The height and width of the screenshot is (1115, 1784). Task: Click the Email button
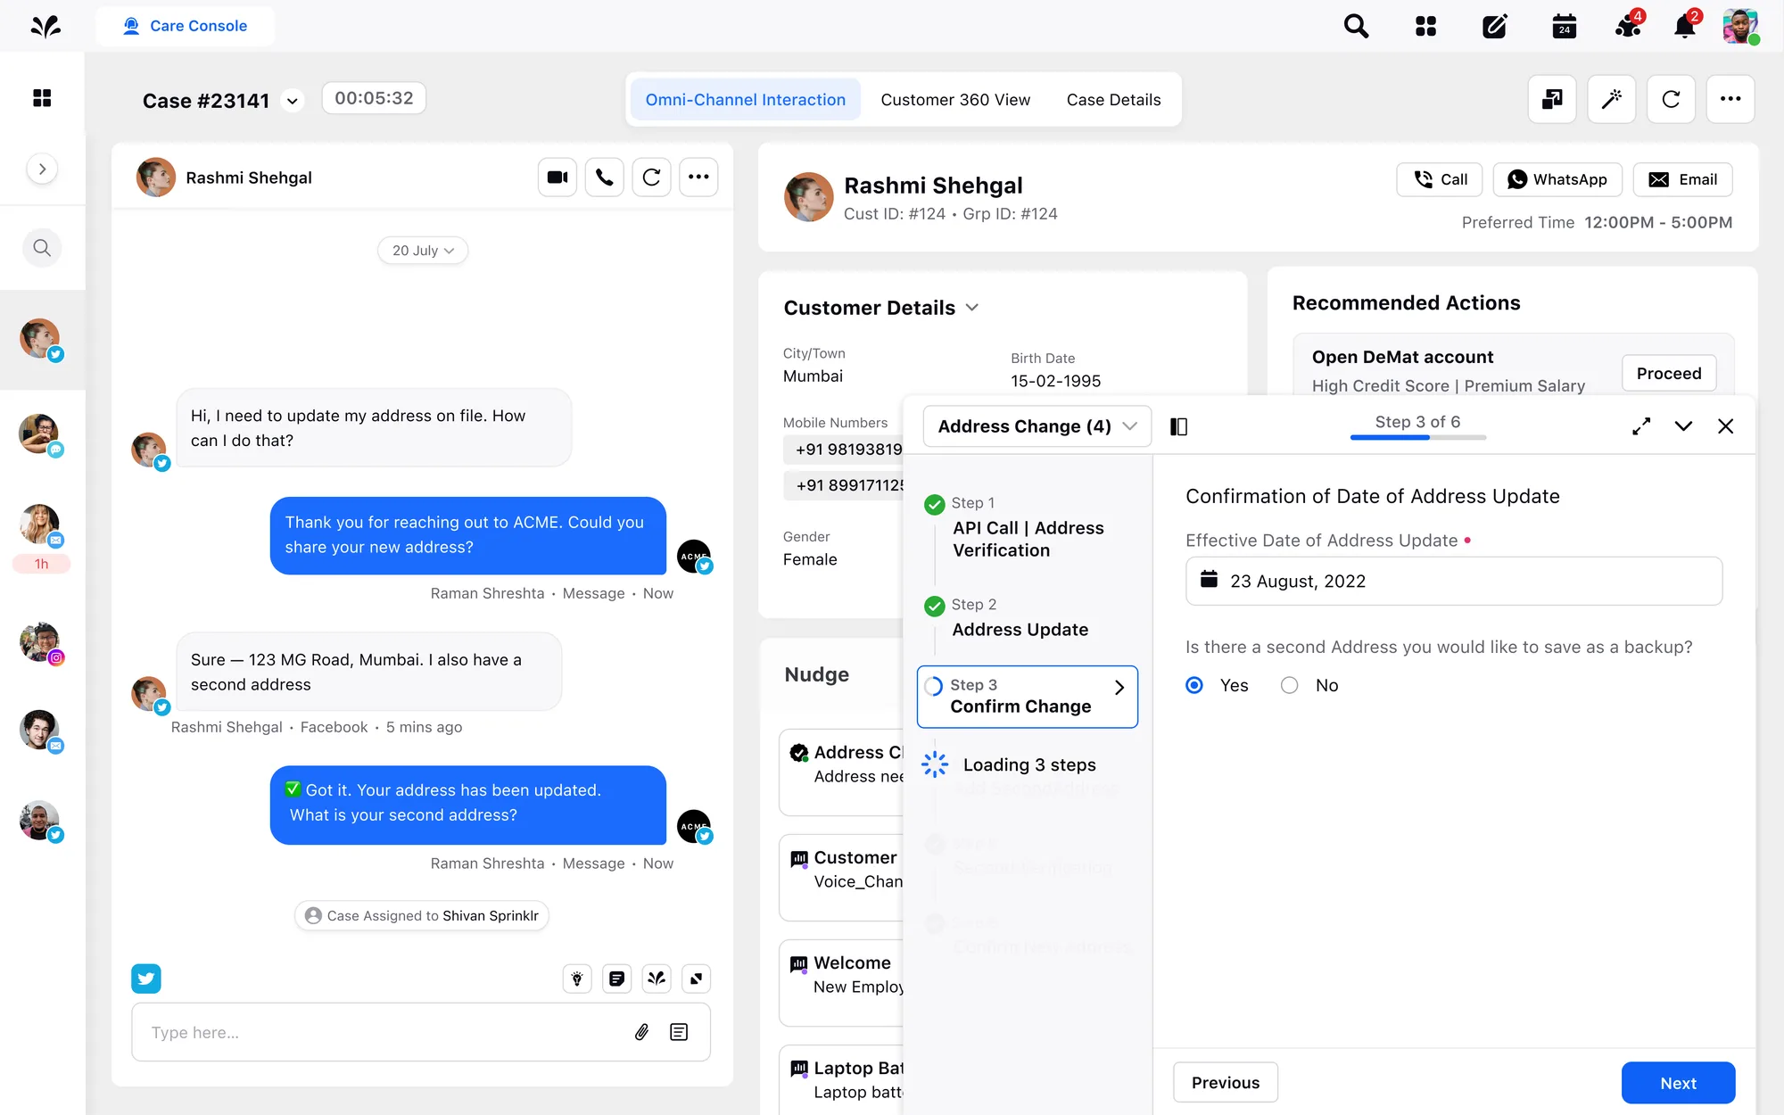1682,179
